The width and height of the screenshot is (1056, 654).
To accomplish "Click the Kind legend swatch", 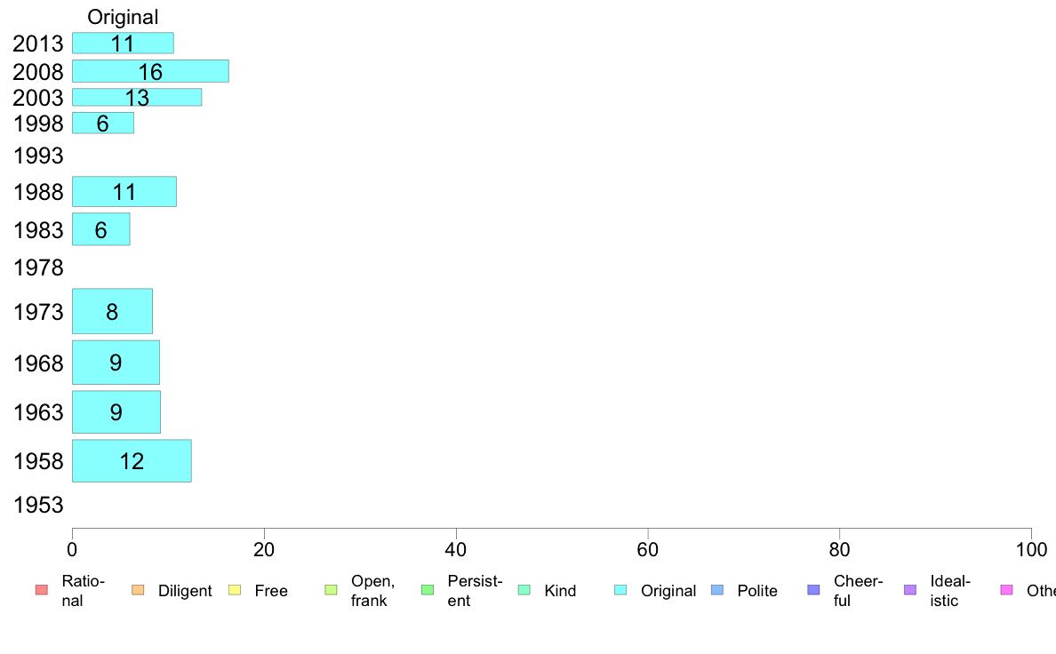I will coord(524,590).
